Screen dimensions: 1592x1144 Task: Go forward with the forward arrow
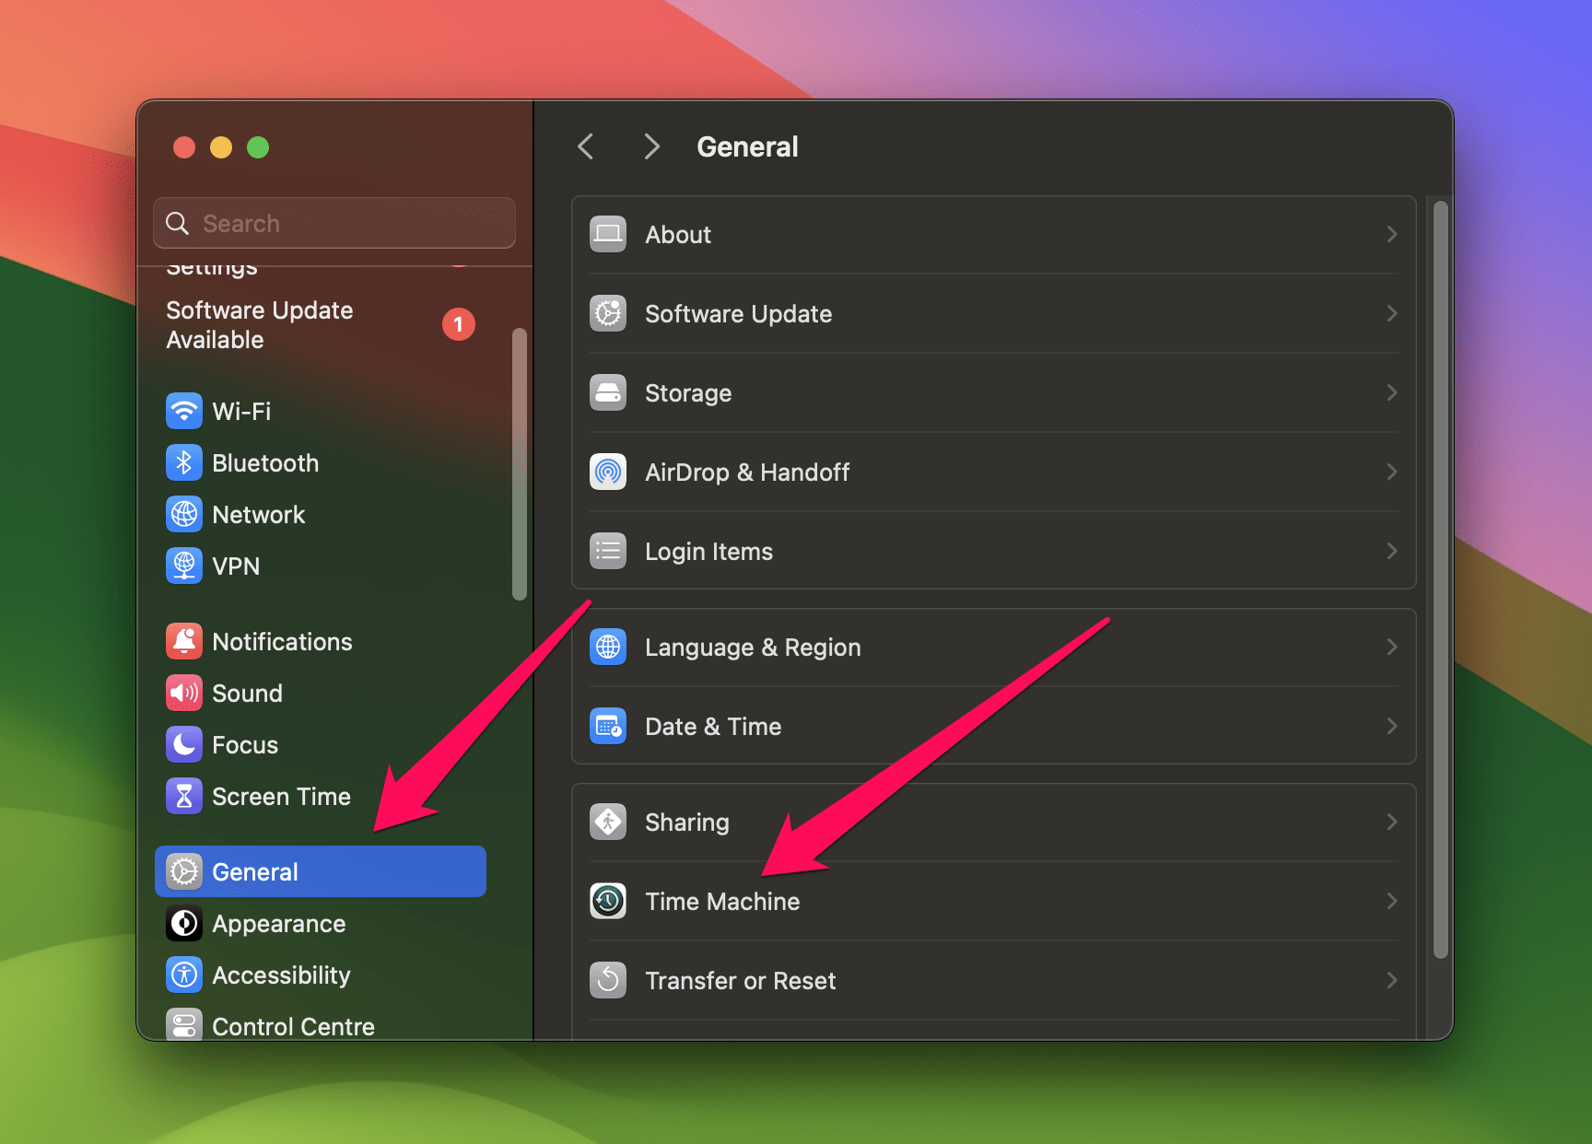coord(651,146)
